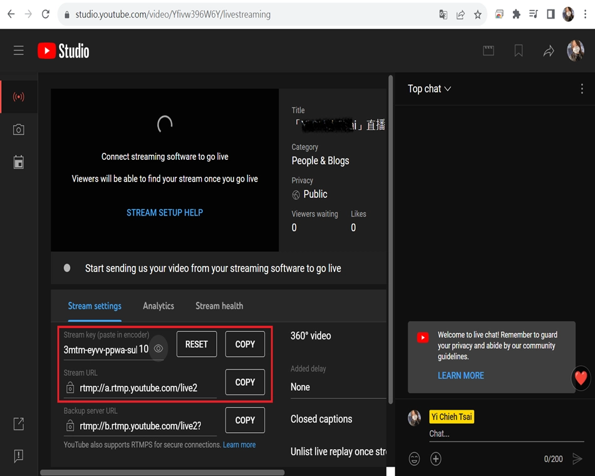Click into the Chat... message input

tap(506, 433)
